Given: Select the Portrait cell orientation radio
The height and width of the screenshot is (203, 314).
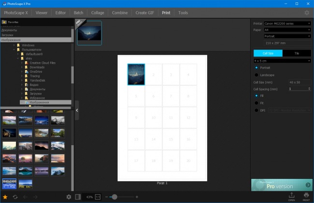Looking at the screenshot, I should pos(257,68).
